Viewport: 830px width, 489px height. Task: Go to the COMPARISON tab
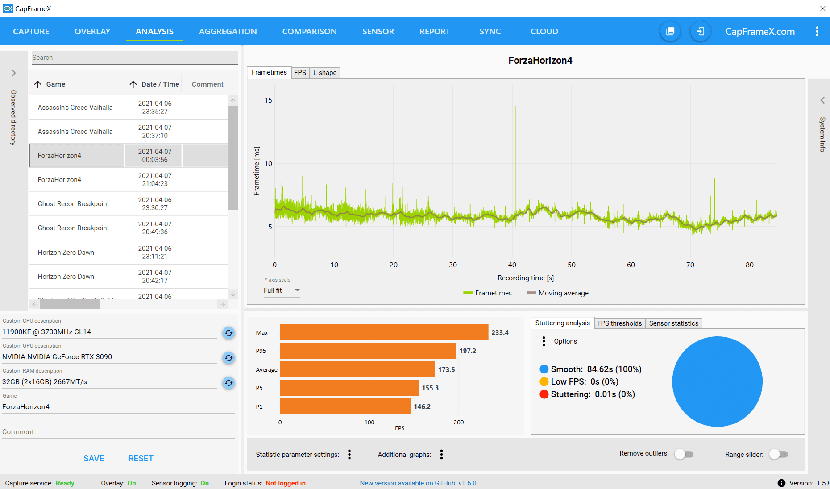point(310,32)
